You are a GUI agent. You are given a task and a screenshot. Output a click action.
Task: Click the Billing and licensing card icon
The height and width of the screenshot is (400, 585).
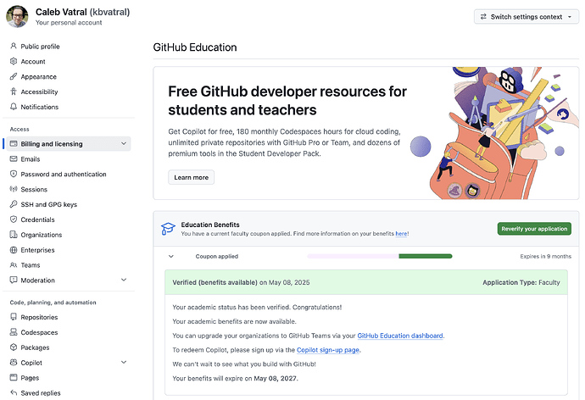pos(14,143)
